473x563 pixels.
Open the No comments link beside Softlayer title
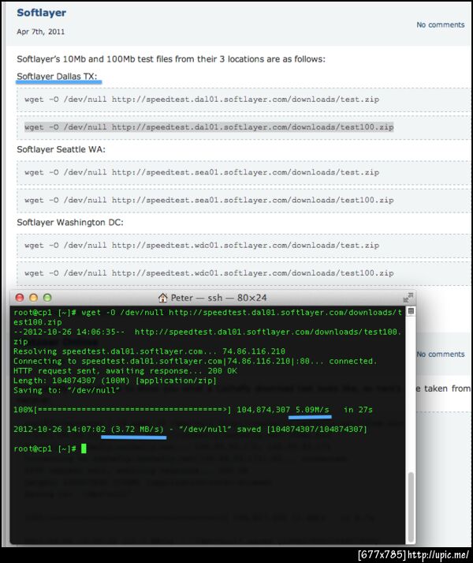[440, 24]
